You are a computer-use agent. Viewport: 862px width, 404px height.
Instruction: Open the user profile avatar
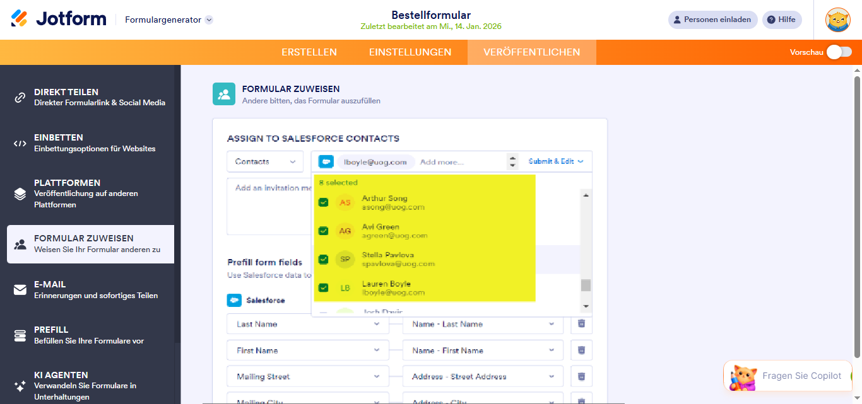click(x=838, y=20)
